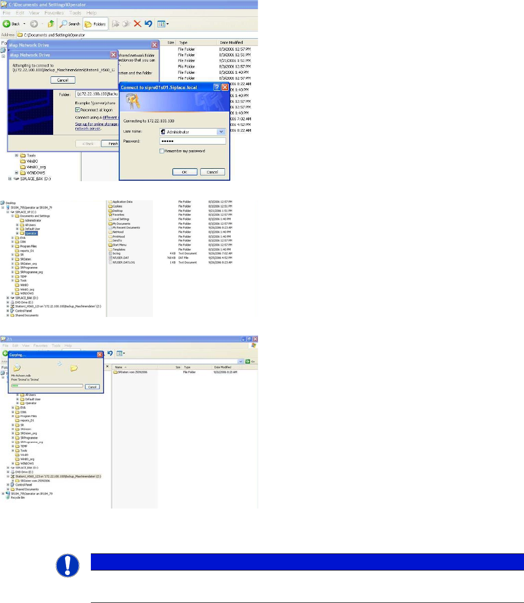Click the disabled '< Back' wizard button
This screenshot has width=524, height=603.
88,144
